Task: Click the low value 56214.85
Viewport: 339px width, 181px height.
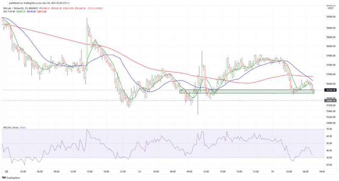Action: point(69,8)
